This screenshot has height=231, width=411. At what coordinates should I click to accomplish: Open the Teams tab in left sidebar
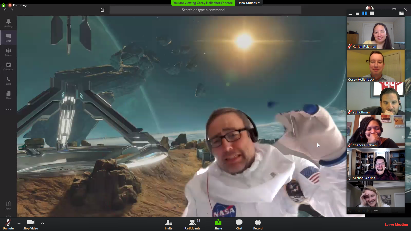click(8, 52)
